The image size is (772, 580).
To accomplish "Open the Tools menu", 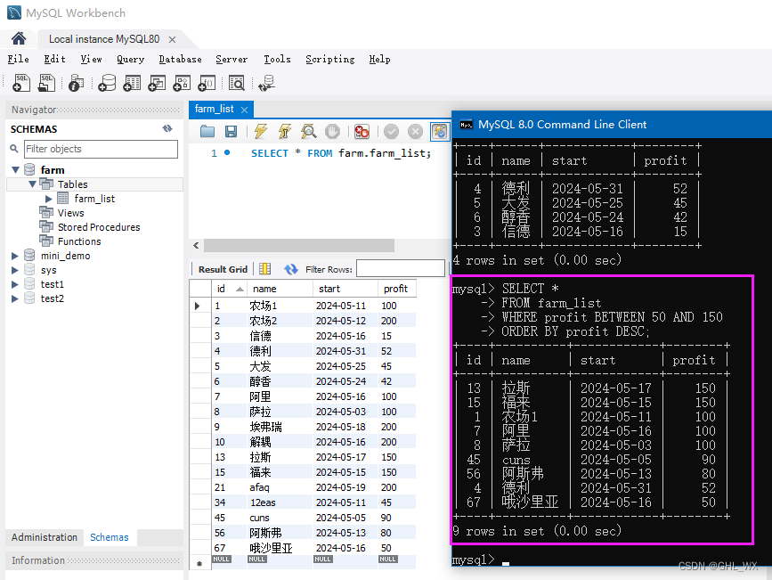I will (277, 59).
